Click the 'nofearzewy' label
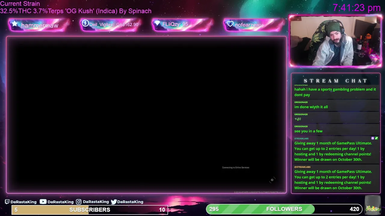This screenshot has width=385, height=216. 249,25
